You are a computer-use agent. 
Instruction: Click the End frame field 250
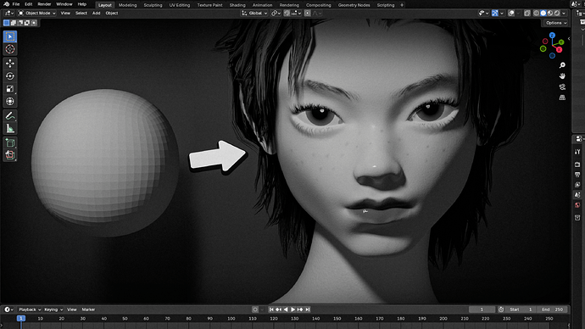pos(553,309)
